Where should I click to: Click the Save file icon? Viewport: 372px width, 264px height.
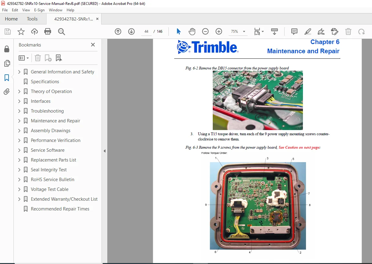pos(8,32)
